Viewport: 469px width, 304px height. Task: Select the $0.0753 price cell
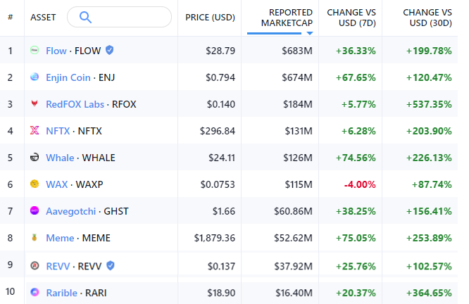pyautogui.click(x=218, y=184)
